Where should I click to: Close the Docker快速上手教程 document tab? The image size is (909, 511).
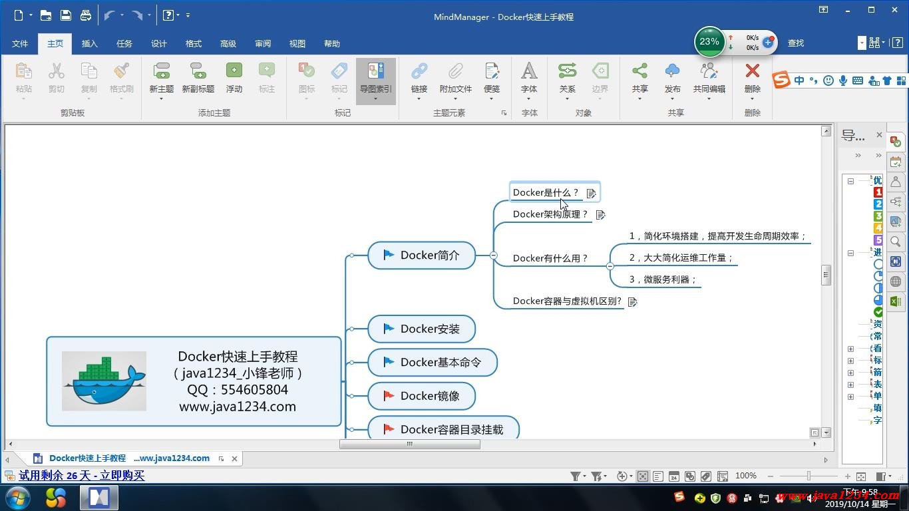pyautogui.click(x=234, y=458)
